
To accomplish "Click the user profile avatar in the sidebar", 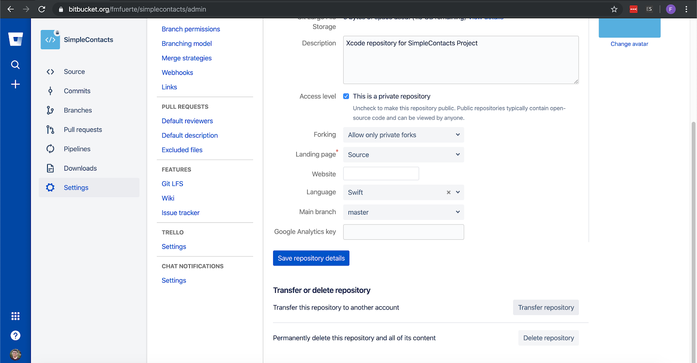I will 16,354.
